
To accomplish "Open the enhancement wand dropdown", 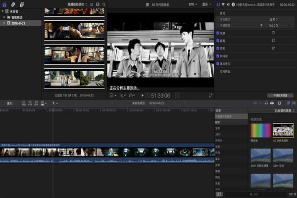I will 123,96.
